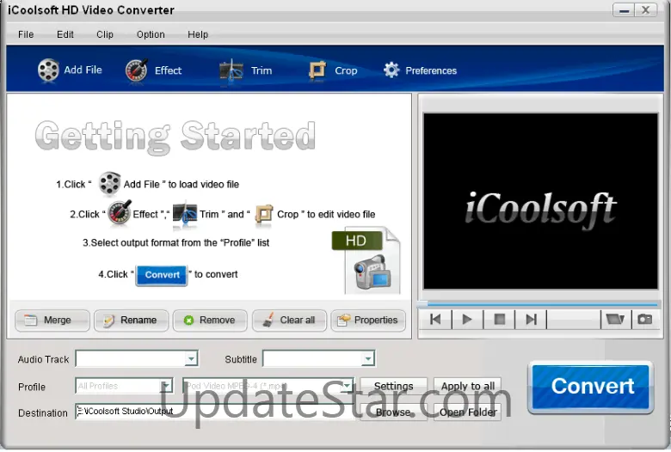The image size is (671, 452).
Task: Click the small Convert button in step 4
Action: [162, 275]
